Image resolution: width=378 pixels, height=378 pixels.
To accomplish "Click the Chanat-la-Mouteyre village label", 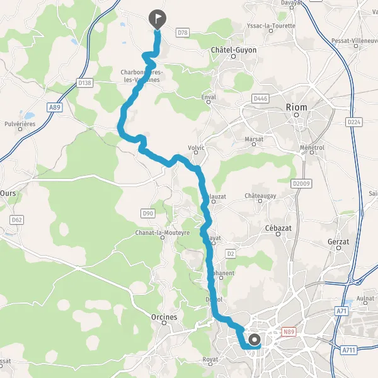I will [163, 232].
